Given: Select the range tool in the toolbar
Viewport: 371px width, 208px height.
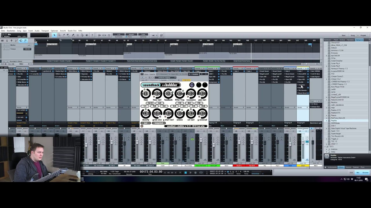Looking at the screenshot, I should click(59, 35).
